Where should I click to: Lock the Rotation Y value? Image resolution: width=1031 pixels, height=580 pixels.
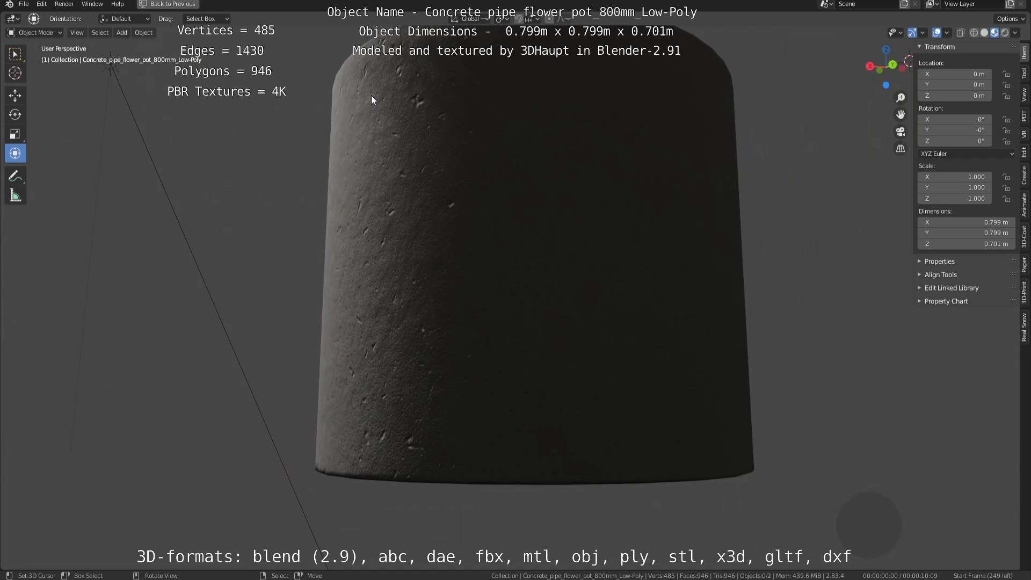click(1007, 130)
